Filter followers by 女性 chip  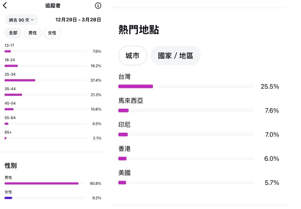point(52,33)
